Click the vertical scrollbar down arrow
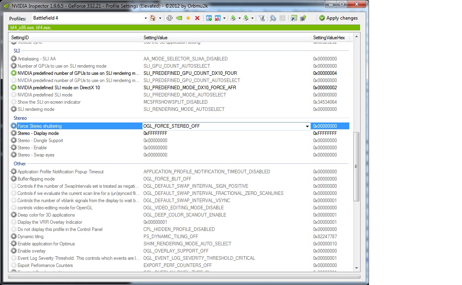This screenshot has width=462, height=285. coord(357,268)
